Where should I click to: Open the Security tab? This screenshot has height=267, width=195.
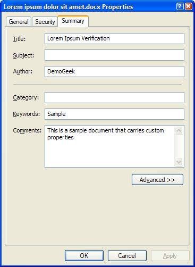point(45,22)
